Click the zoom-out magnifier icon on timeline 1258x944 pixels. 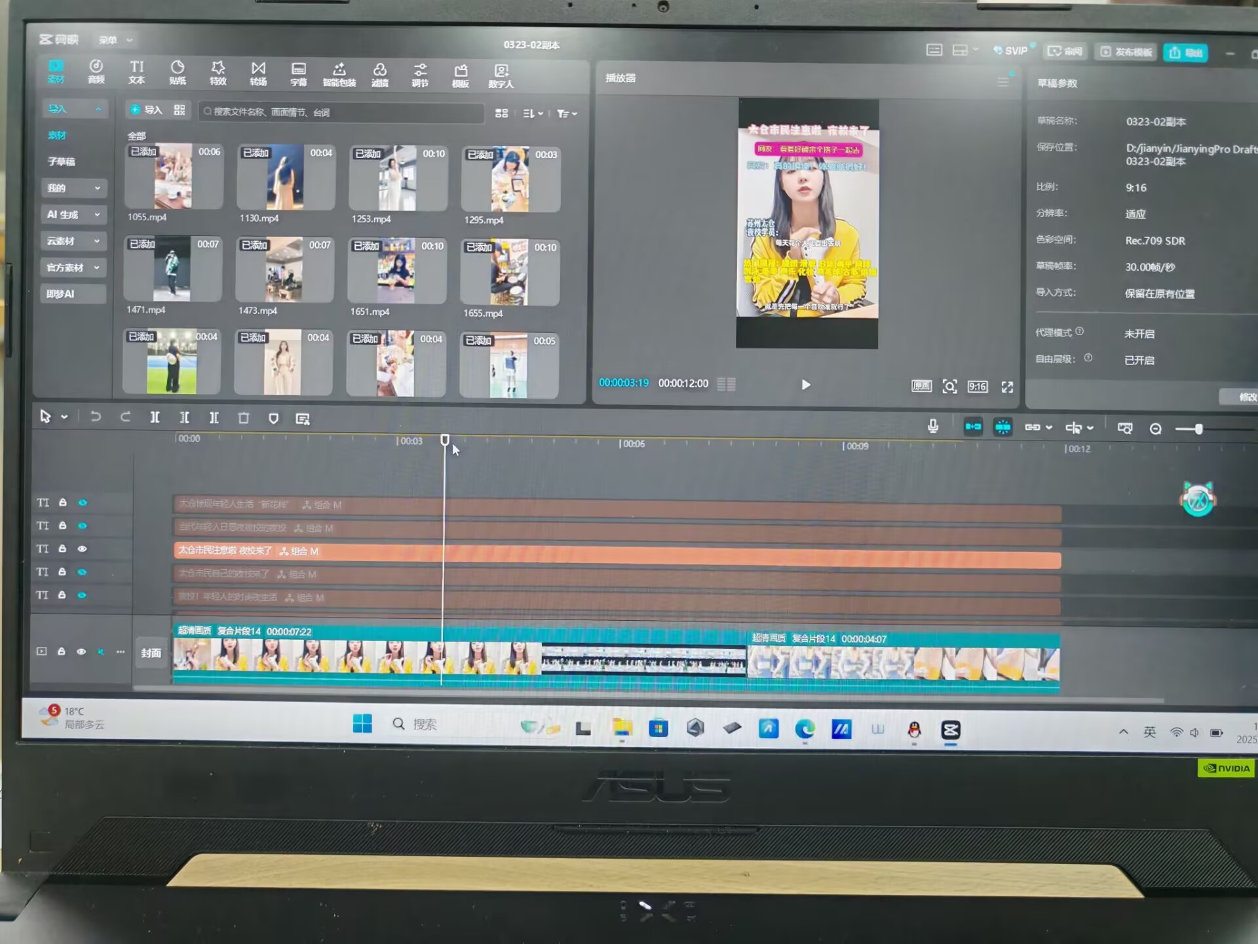click(1156, 429)
